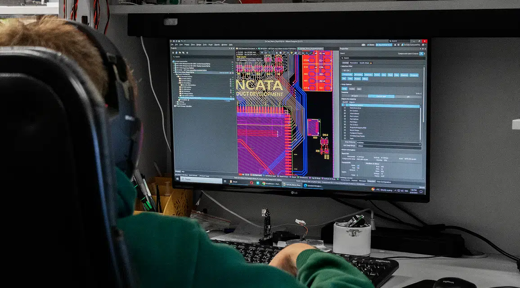Click Save to Server link in Projects

point(224,72)
